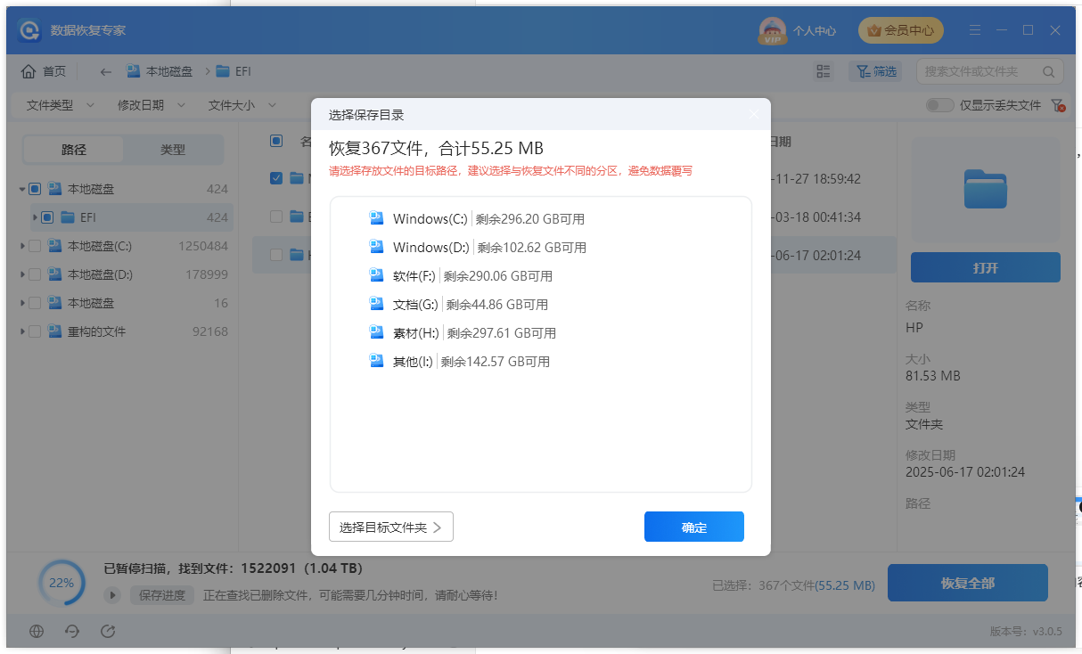The width and height of the screenshot is (1082, 654).
Task: Close the 选择保存目录 dialog
Action: click(x=754, y=115)
